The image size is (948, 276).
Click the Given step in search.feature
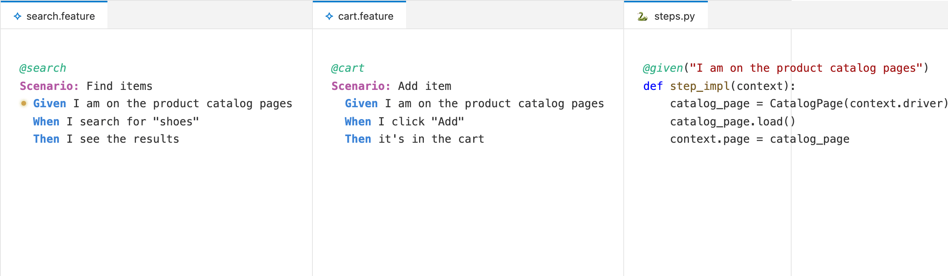coord(163,103)
